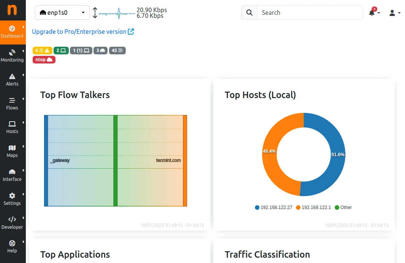Open the Alerts sidebar section
The width and height of the screenshot is (405, 263).
pos(12,80)
